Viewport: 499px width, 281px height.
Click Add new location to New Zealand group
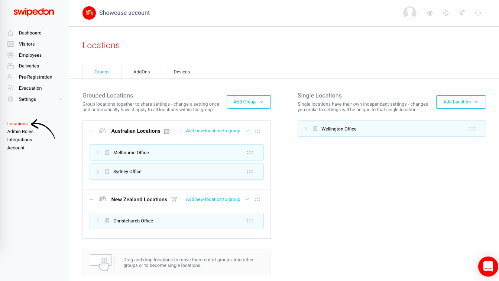point(213,199)
